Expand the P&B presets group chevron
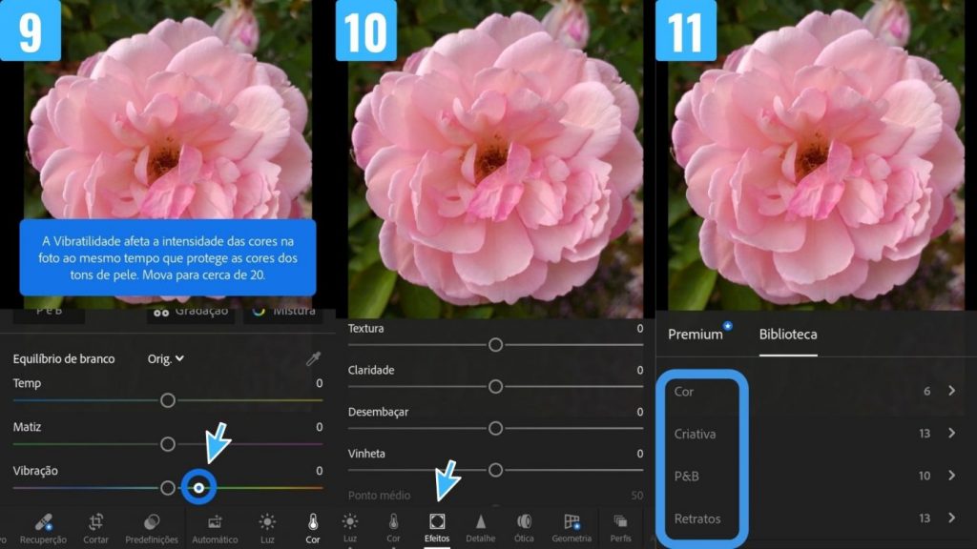Screen dimensions: 977x549 (x=951, y=476)
